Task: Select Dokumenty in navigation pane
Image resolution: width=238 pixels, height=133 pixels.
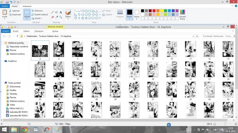Action: click(15, 87)
